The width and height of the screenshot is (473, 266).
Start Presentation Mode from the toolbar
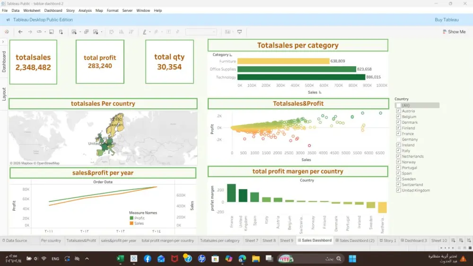tap(239, 32)
